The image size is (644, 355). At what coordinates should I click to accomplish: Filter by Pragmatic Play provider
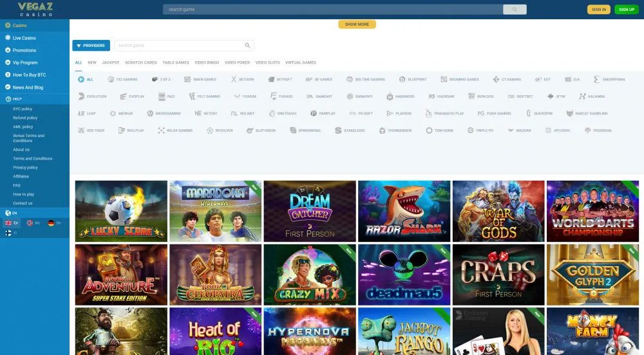tap(444, 114)
